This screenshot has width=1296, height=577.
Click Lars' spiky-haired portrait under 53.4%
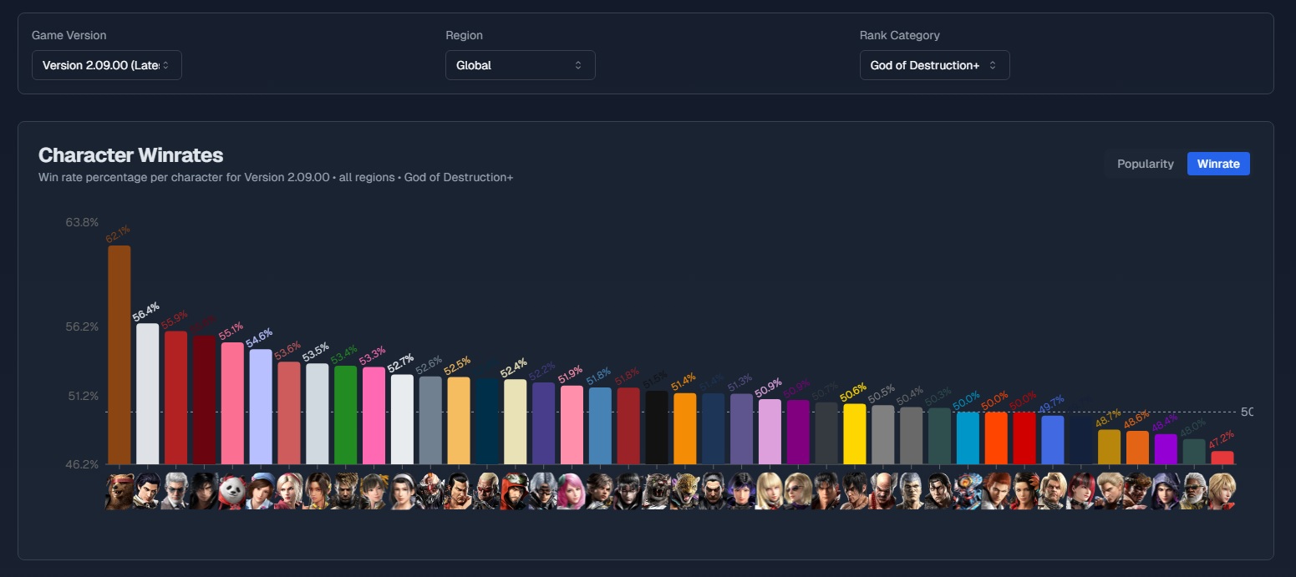[345, 491]
